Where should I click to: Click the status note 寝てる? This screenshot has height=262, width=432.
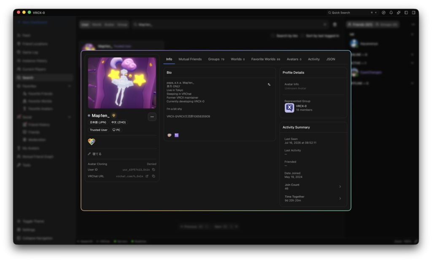pos(97,154)
